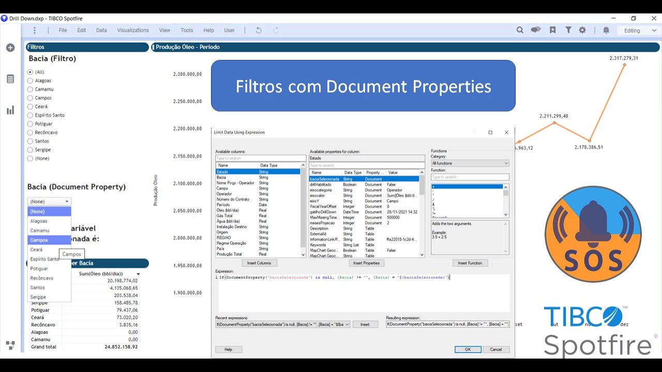
Task: Open the Tools menu
Action: click(187, 30)
